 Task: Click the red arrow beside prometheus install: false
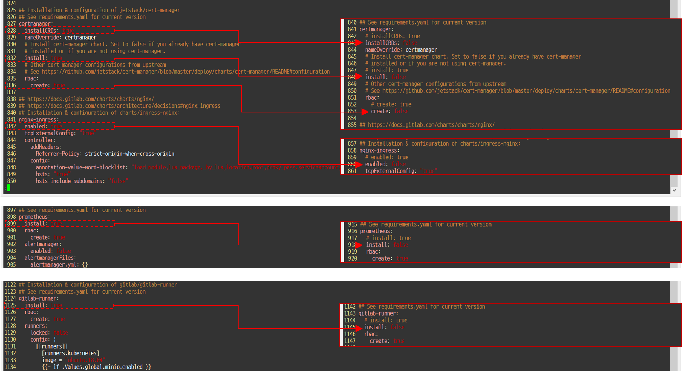click(x=359, y=245)
